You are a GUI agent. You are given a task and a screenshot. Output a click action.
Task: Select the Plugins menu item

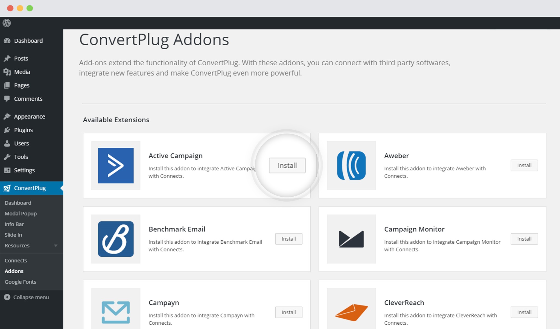coord(22,130)
